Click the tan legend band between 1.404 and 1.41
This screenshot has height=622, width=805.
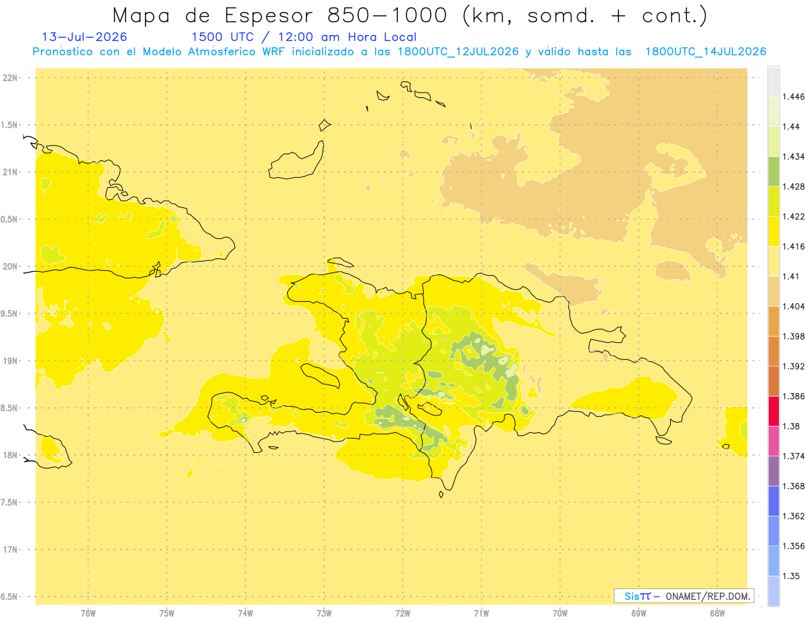773,291
